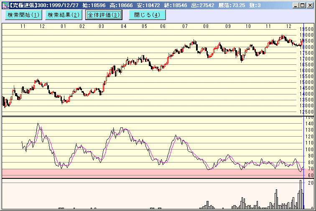Click the 20 label on histogram axis
Screen dimensions: 316x211
point(311,183)
